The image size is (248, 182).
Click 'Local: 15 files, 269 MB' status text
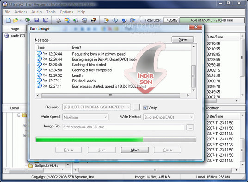coord(213,177)
